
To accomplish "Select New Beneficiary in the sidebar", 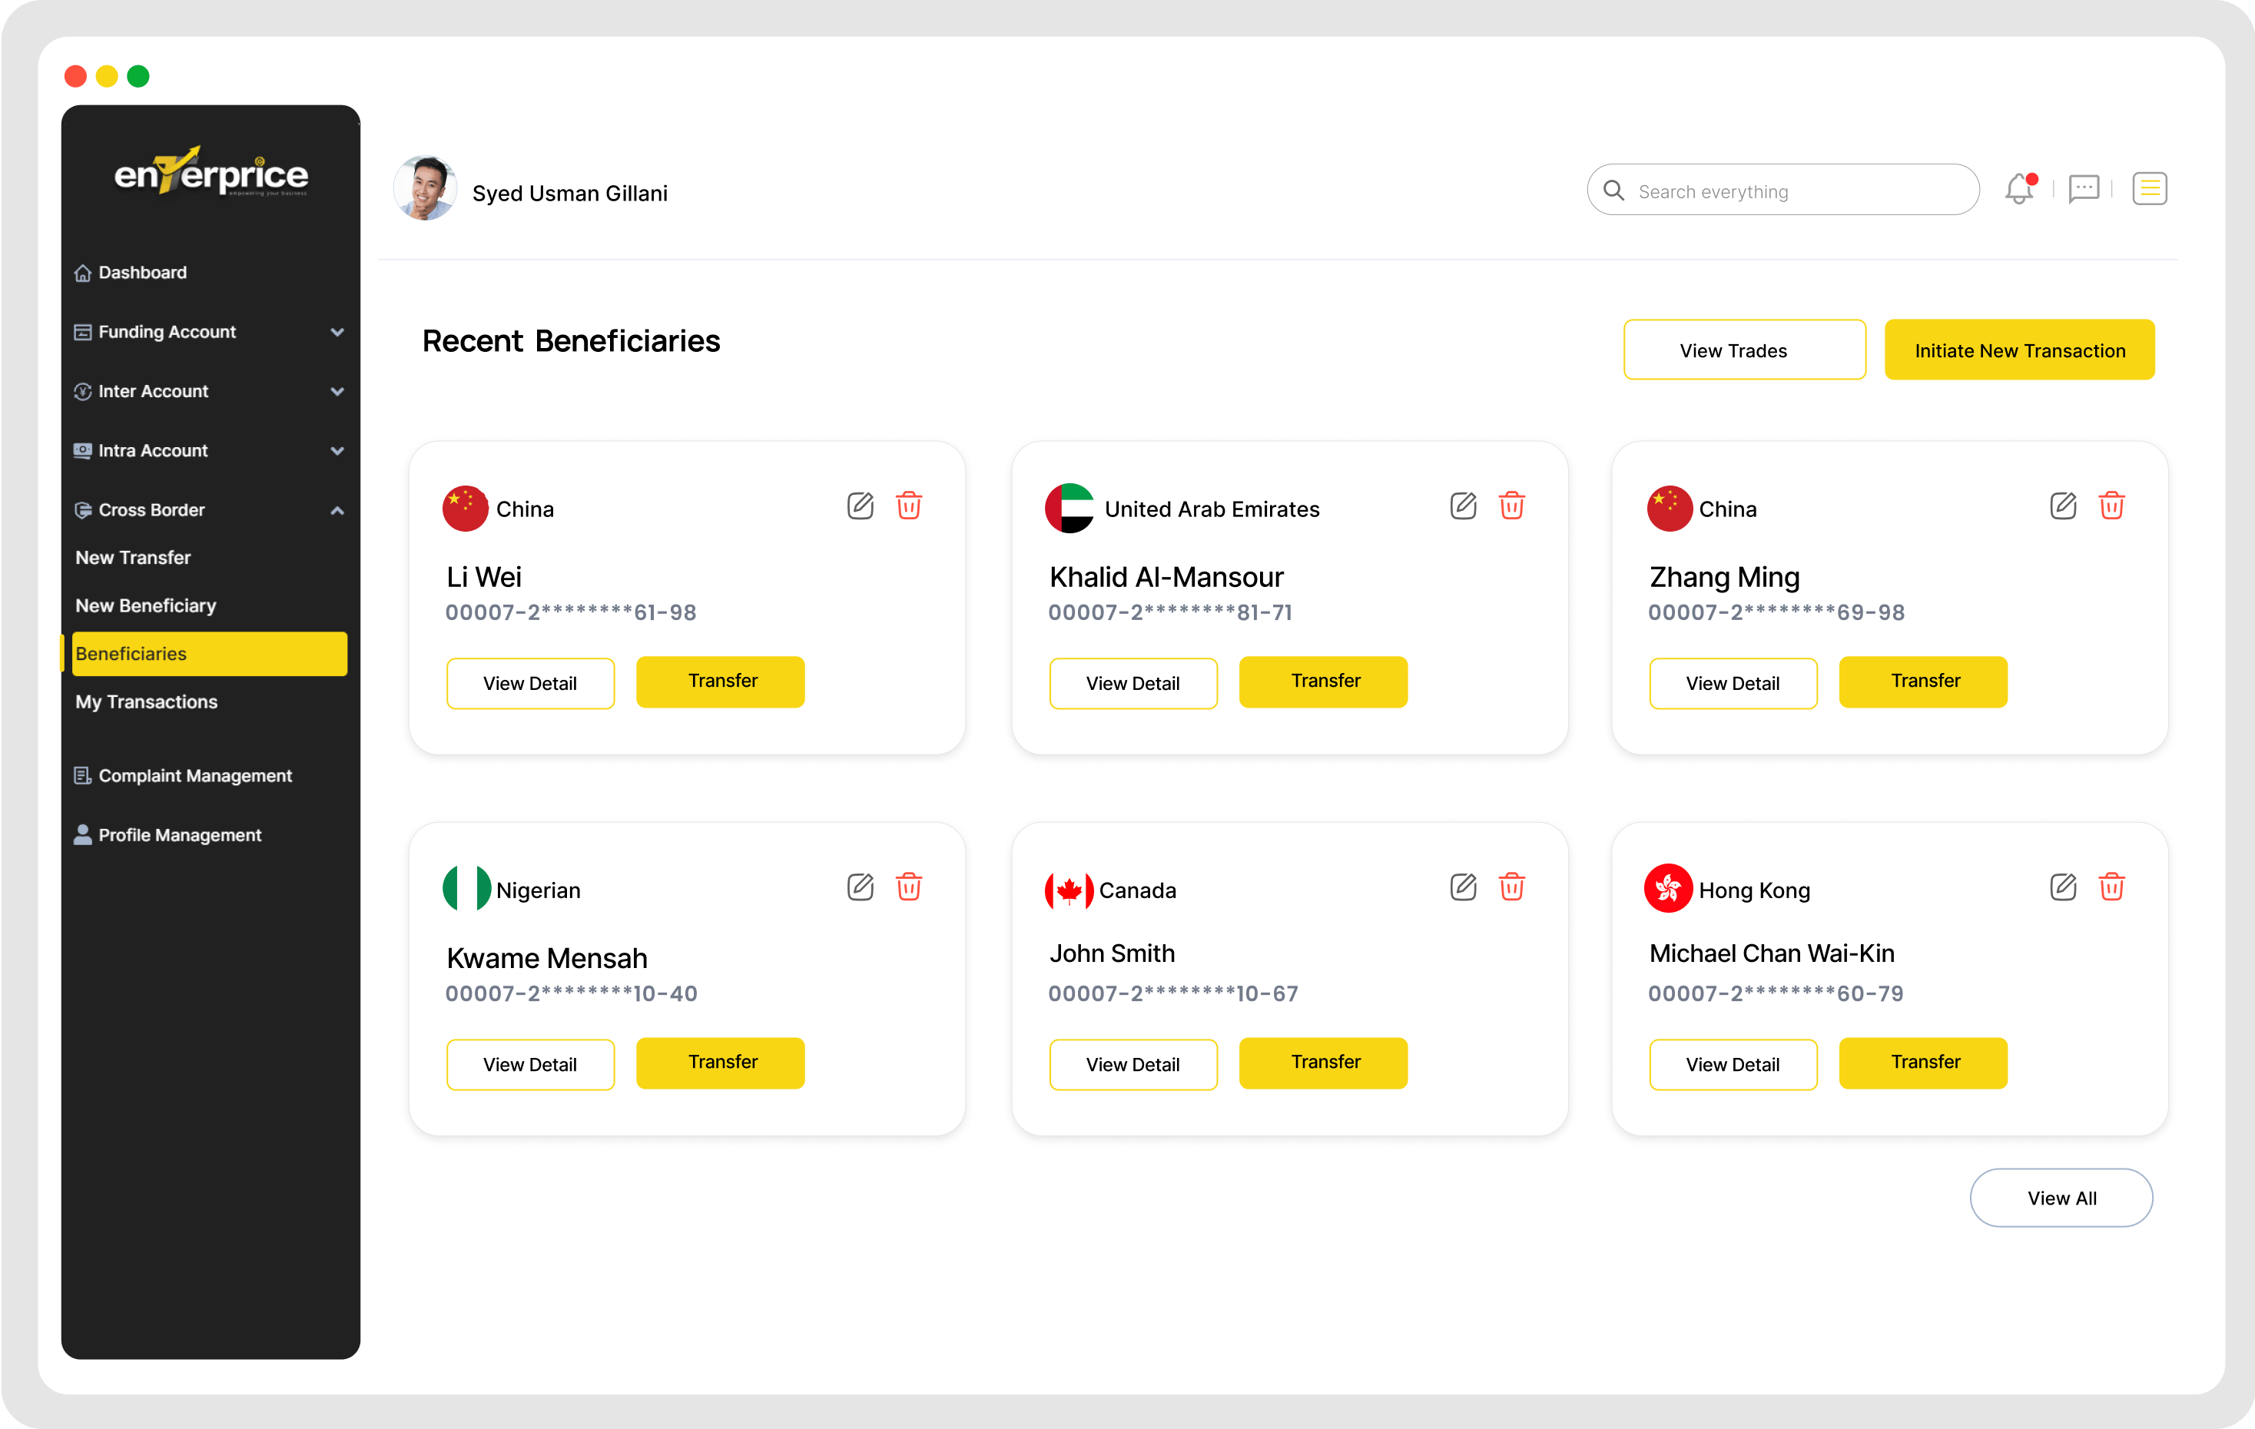I will [x=145, y=606].
